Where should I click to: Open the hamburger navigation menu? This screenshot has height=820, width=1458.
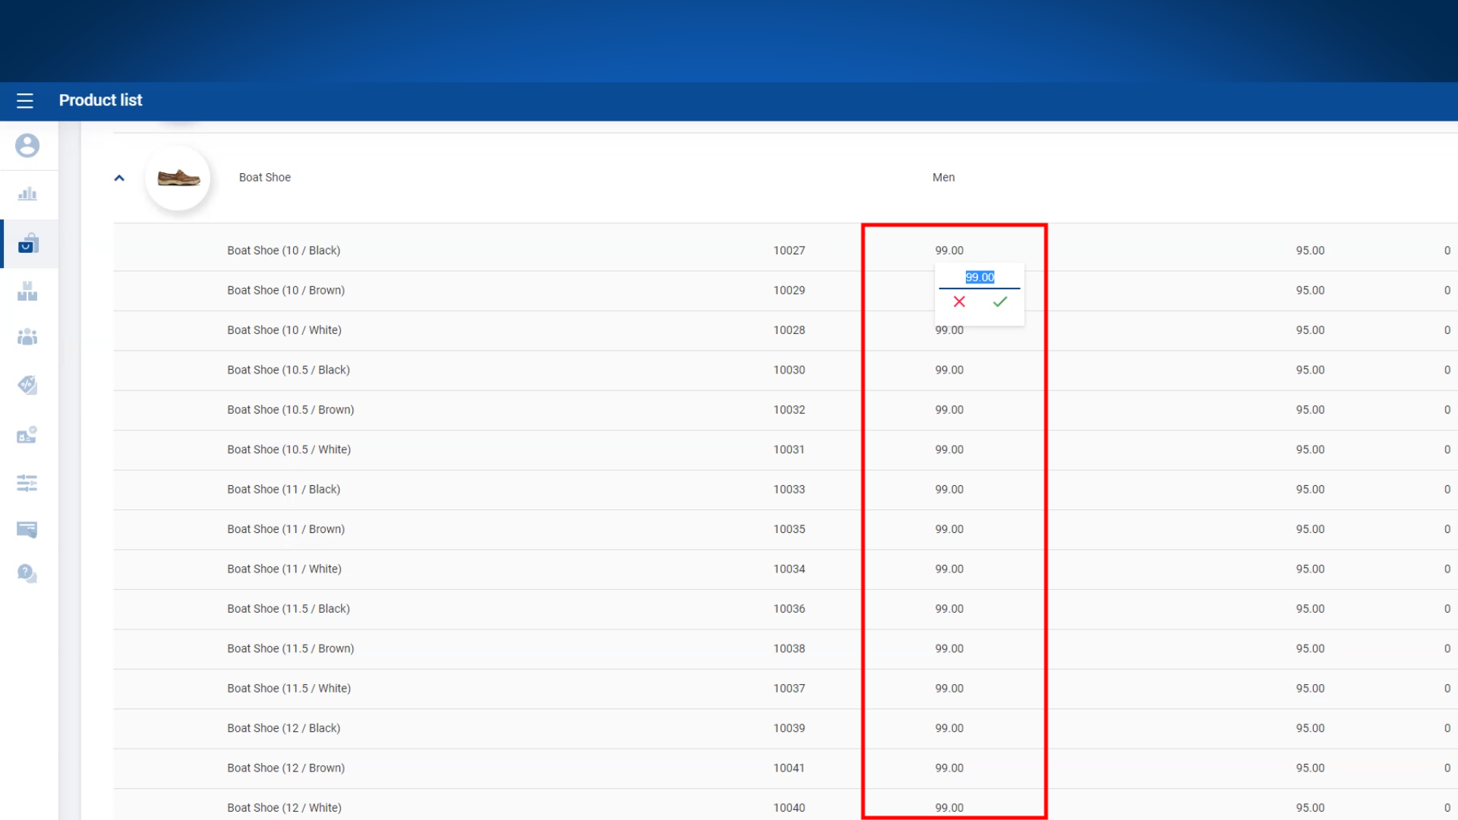[x=25, y=100]
